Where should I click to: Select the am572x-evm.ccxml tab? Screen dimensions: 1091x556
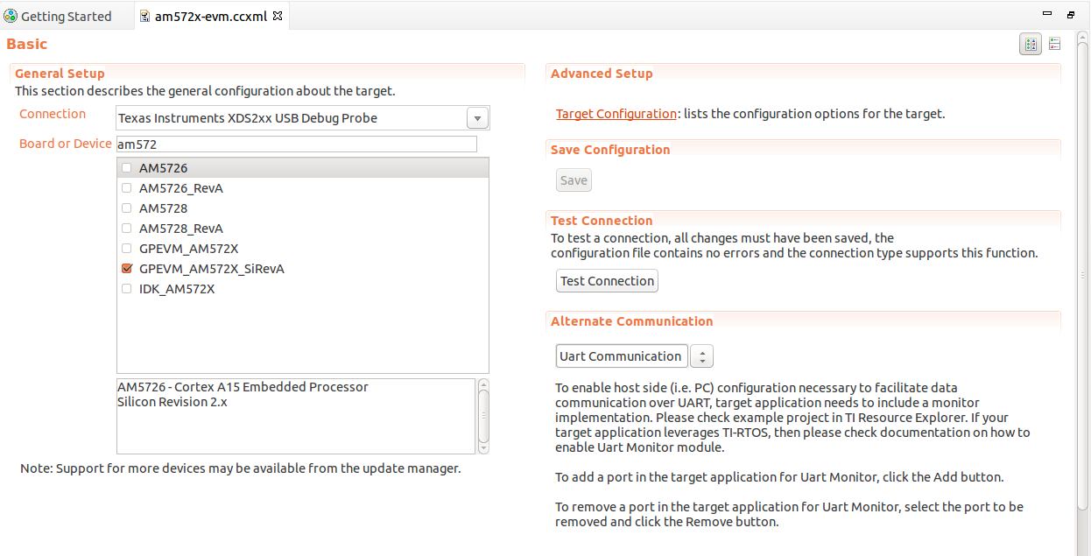(x=212, y=16)
